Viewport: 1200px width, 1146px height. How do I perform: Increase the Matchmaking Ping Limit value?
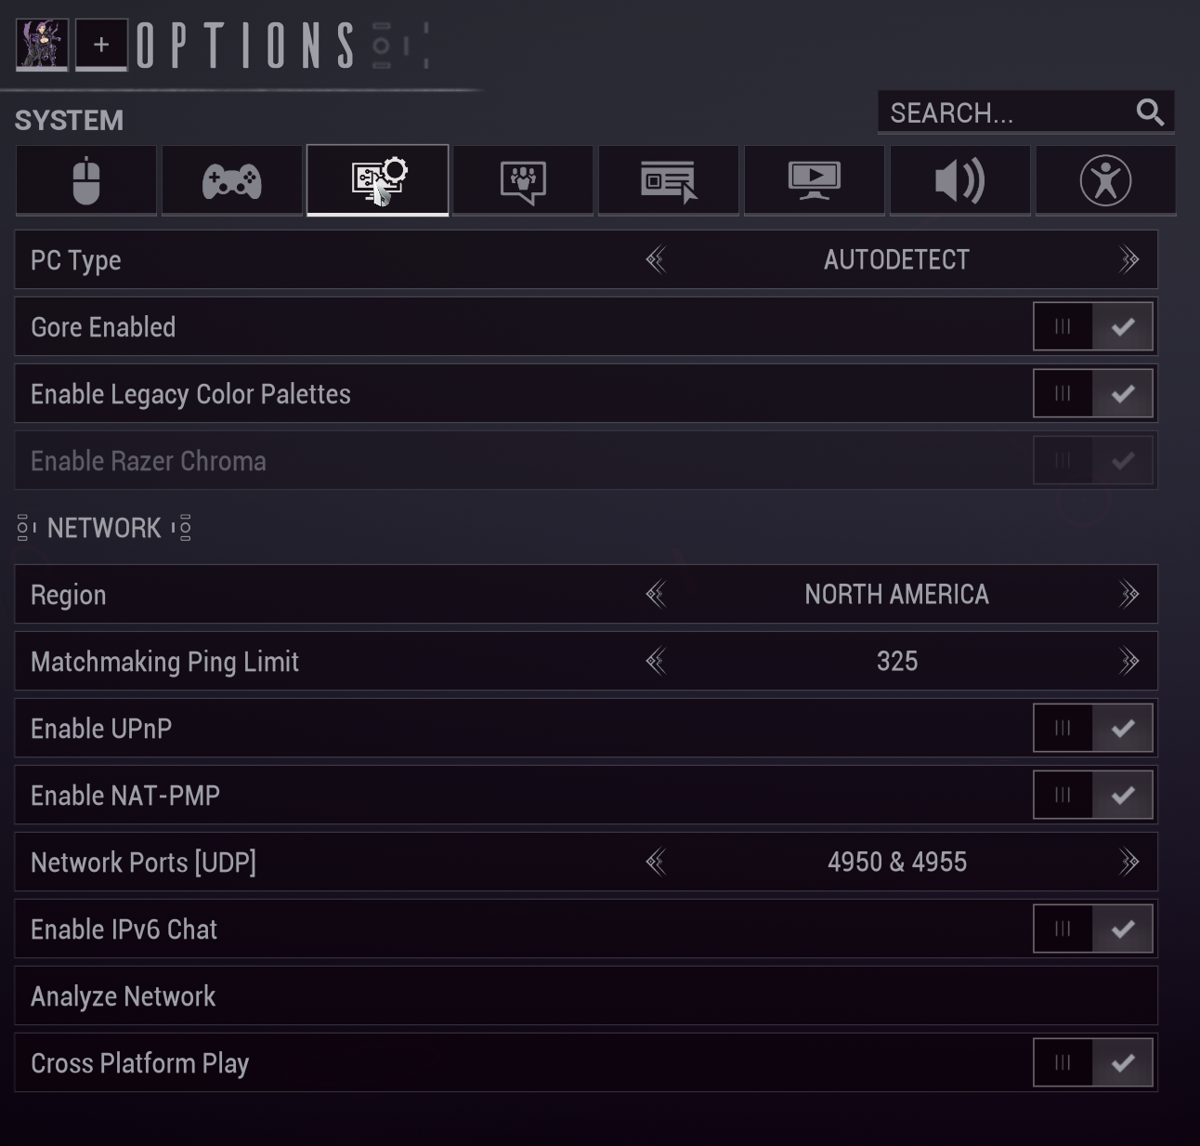[1128, 661]
